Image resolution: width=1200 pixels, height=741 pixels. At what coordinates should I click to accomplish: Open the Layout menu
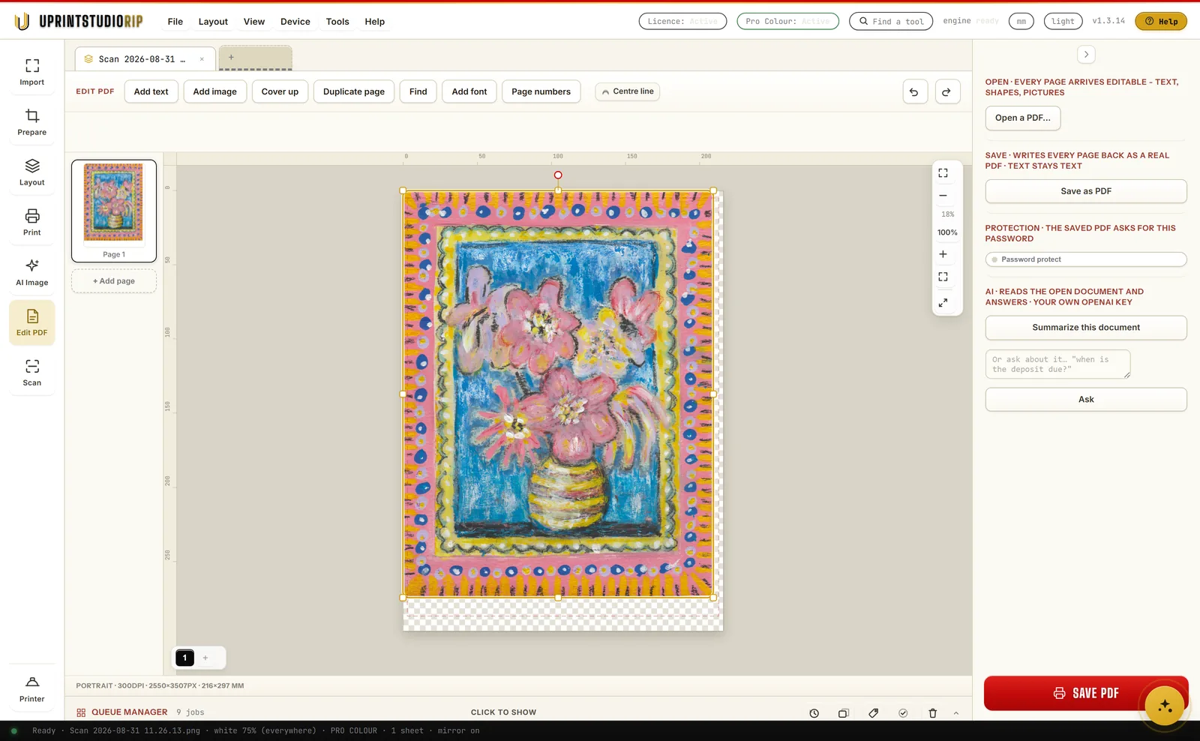click(213, 22)
